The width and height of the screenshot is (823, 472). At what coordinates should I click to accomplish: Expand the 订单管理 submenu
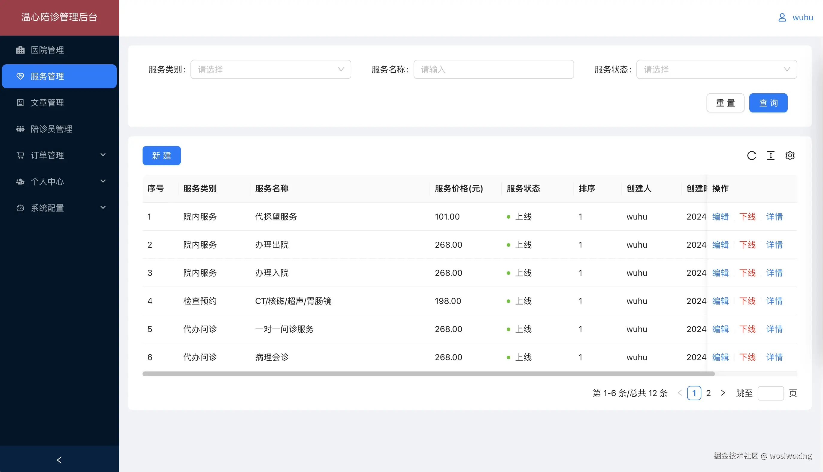pos(59,155)
